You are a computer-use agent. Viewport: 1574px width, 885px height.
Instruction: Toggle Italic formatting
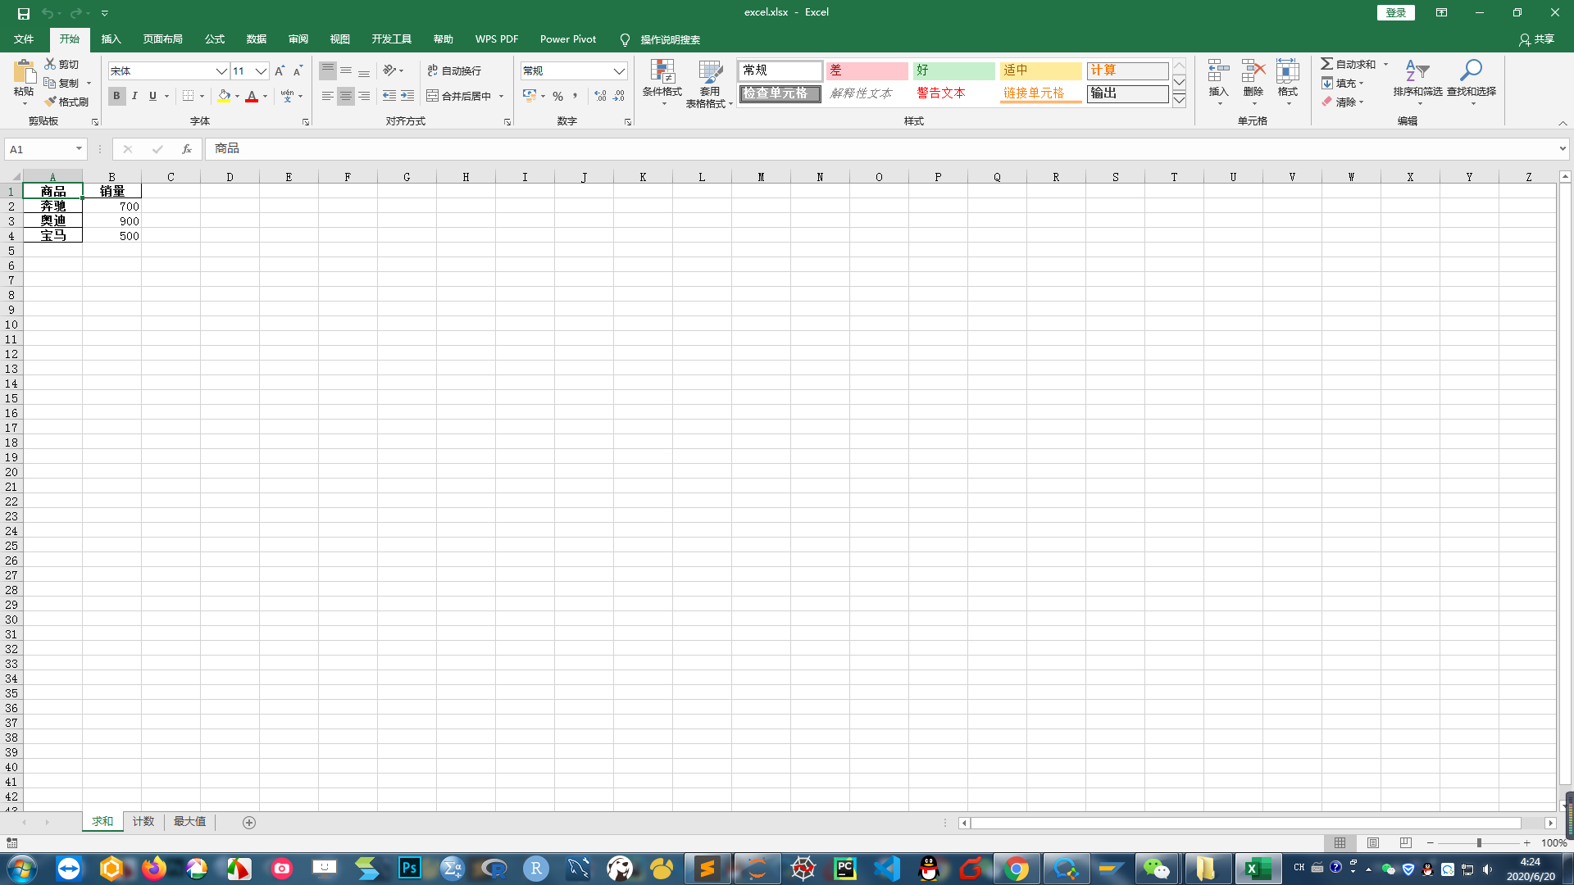[134, 96]
